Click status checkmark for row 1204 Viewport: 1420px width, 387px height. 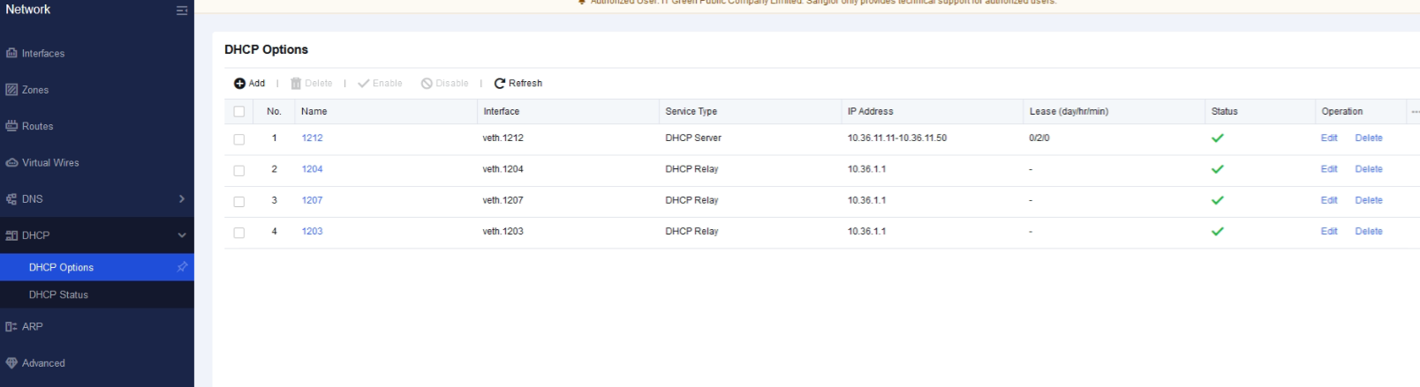pos(1217,168)
